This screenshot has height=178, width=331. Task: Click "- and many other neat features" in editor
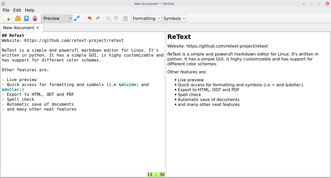tap(39, 109)
